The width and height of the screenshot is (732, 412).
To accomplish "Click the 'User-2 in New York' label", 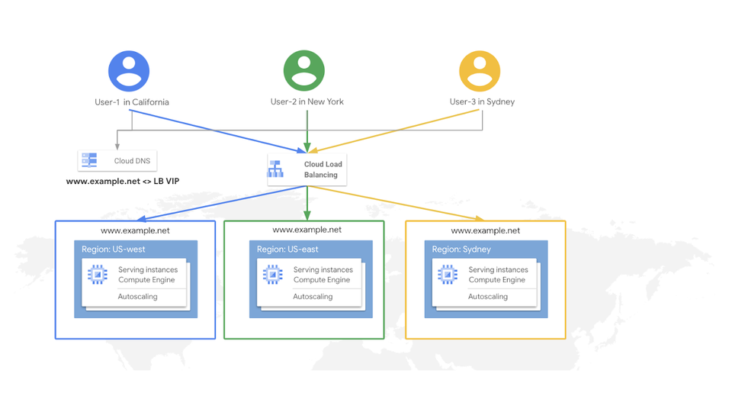I will pyautogui.click(x=307, y=101).
